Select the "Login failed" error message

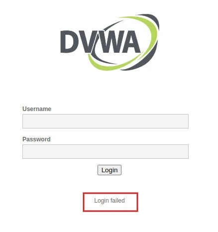coord(109,201)
